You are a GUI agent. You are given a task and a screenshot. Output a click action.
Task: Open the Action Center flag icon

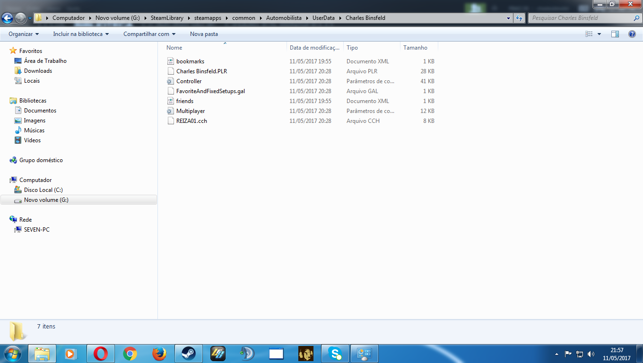coord(568,354)
